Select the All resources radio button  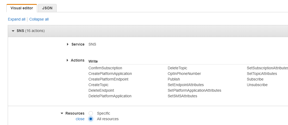tap(91, 119)
